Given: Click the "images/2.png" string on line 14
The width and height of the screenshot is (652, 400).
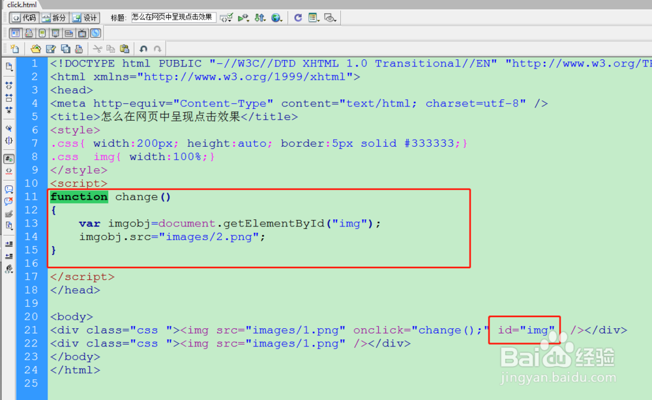Looking at the screenshot, I should point(209,237).
